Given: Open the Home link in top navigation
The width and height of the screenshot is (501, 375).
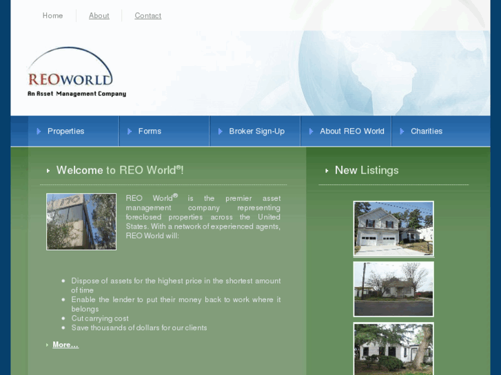Looking at the screenshot, I should pos(53,16).
